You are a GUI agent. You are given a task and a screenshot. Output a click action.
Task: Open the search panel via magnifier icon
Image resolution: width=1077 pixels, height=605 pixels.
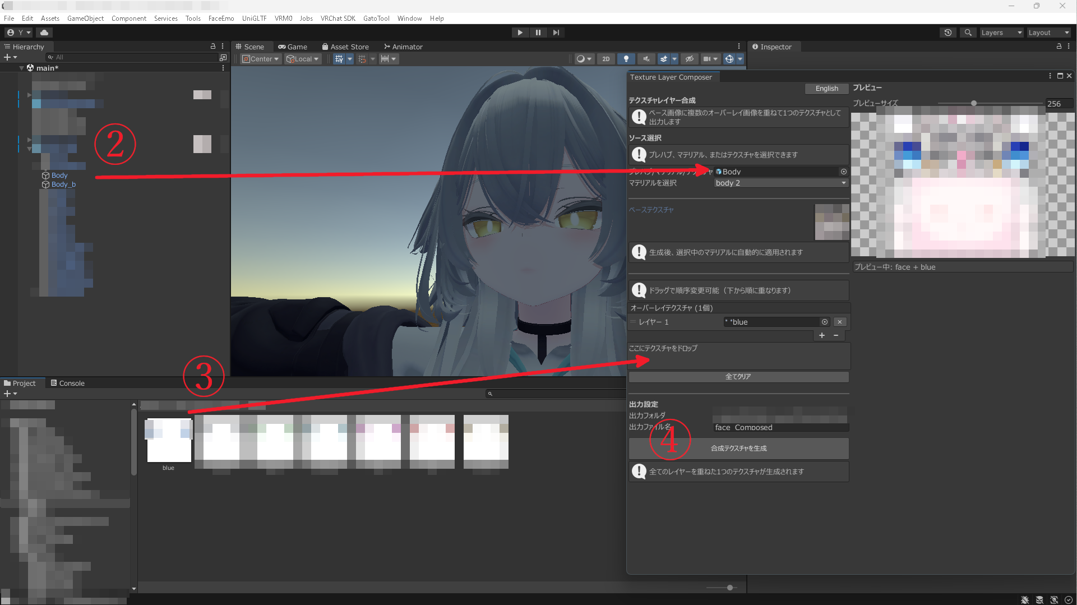[x=968, y=32]
